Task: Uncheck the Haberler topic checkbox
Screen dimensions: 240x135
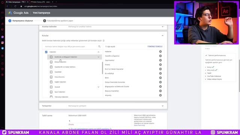Action: 46,52
